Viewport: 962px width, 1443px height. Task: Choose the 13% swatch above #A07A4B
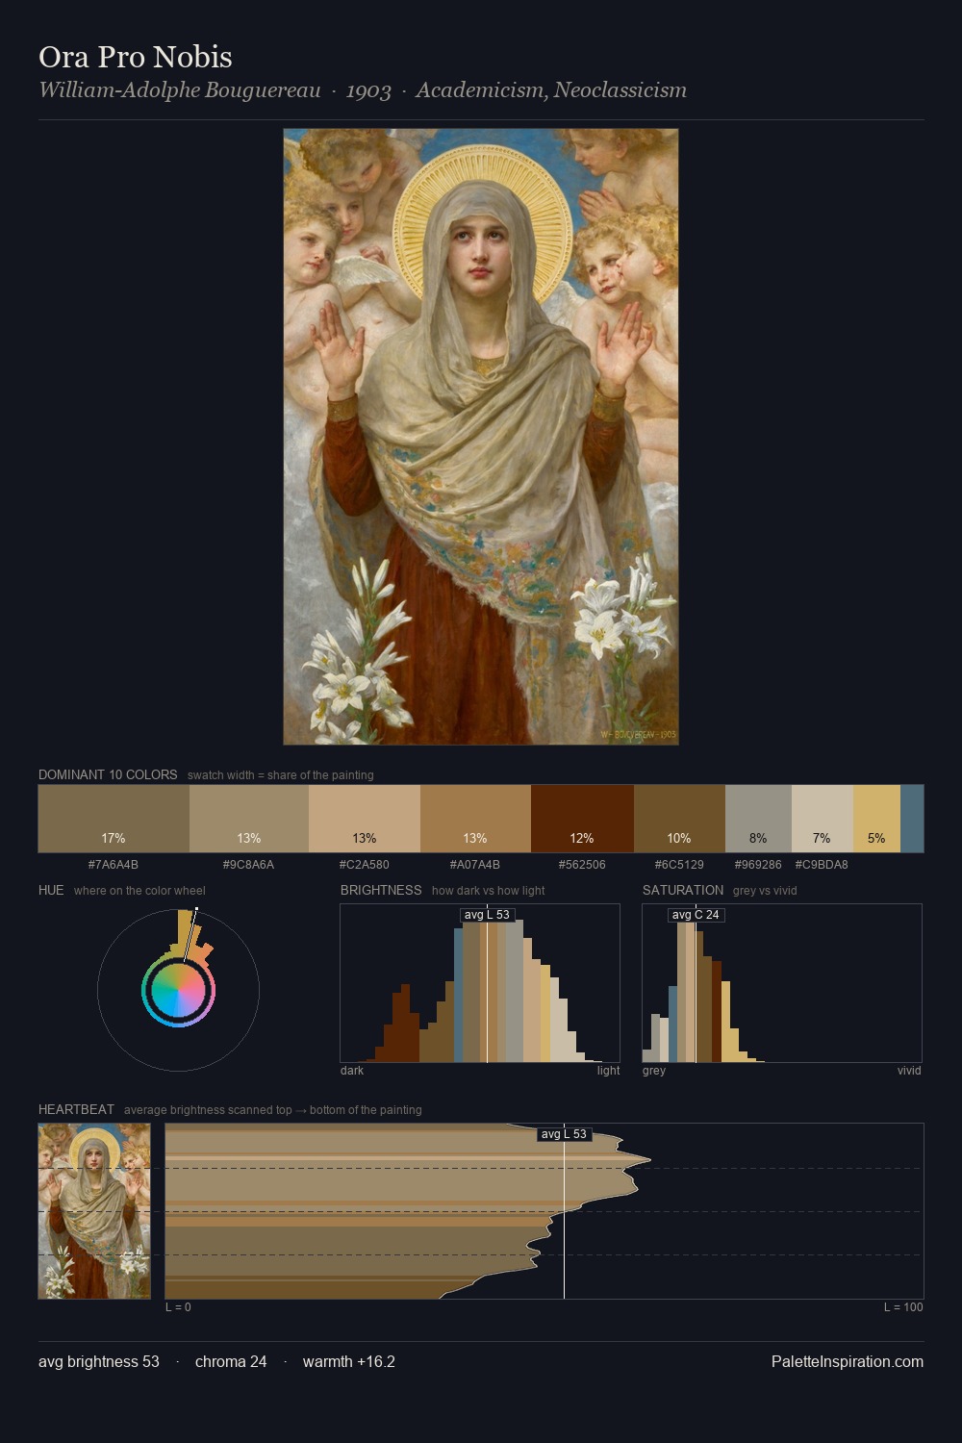point(475,819)
